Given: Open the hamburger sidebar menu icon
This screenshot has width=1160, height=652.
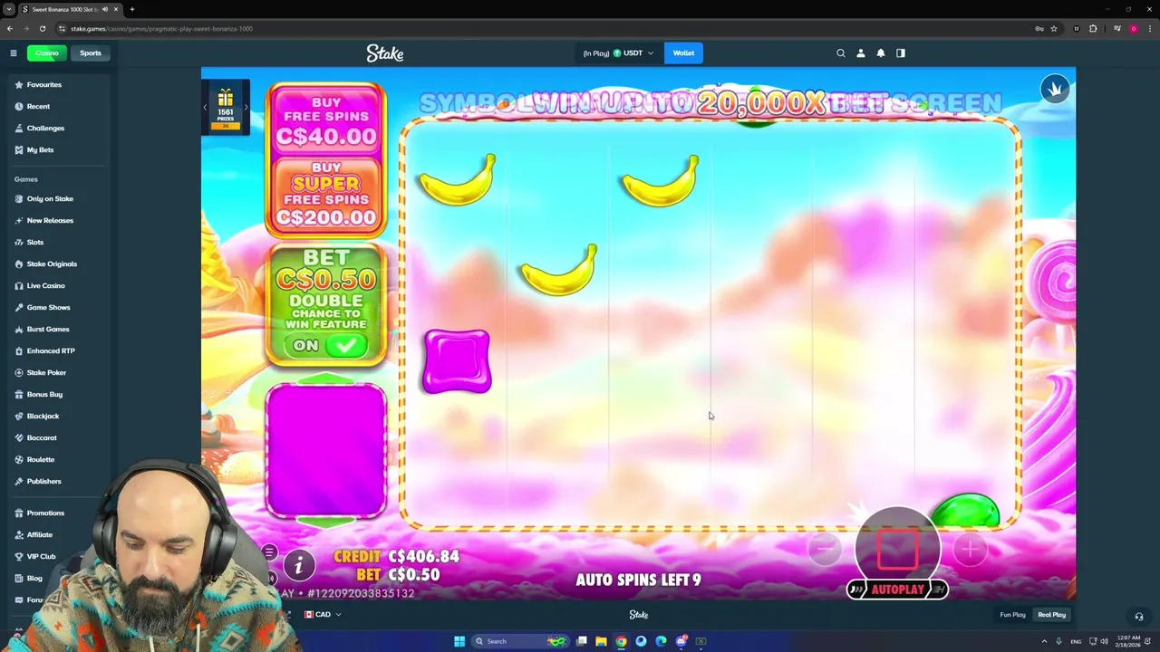Looking at the screenshot, I should coord(14,53).
